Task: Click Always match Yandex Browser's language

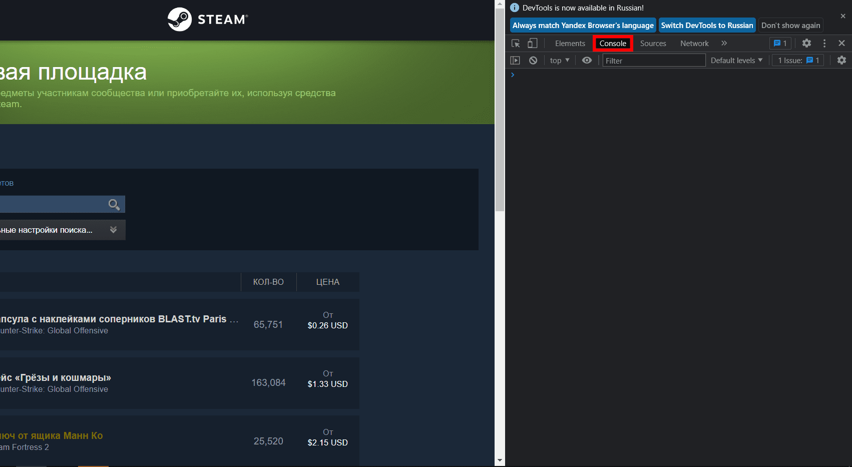Action: [x=583, y=26]
